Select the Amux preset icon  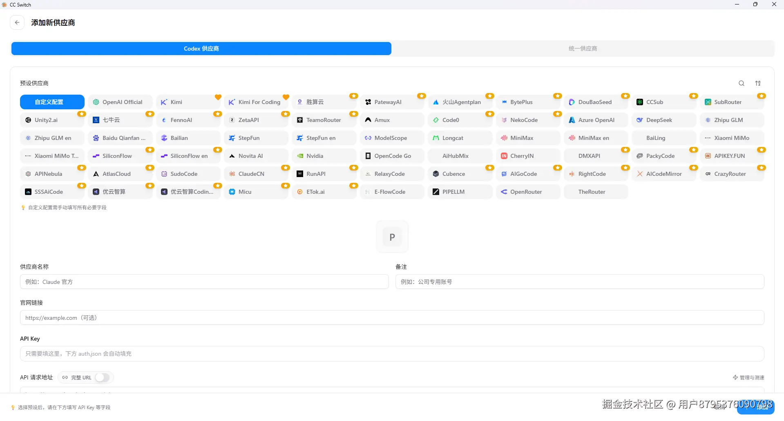pyautogui.click(x=368, y=120)
